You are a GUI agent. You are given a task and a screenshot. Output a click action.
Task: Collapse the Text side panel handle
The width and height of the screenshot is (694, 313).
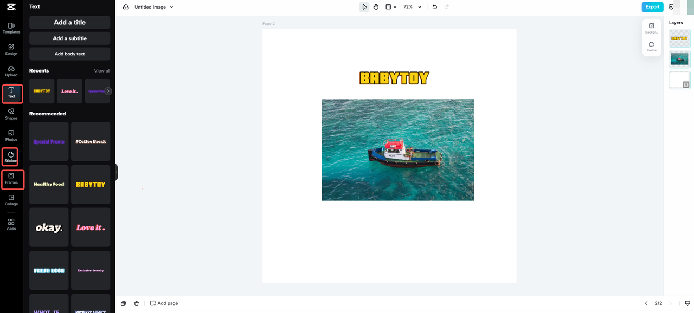pyautogui.click(x=116, y=172)
